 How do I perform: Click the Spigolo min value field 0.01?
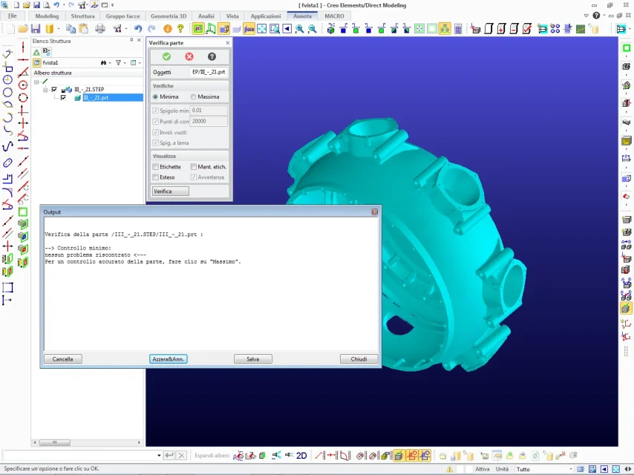[208, 111]
